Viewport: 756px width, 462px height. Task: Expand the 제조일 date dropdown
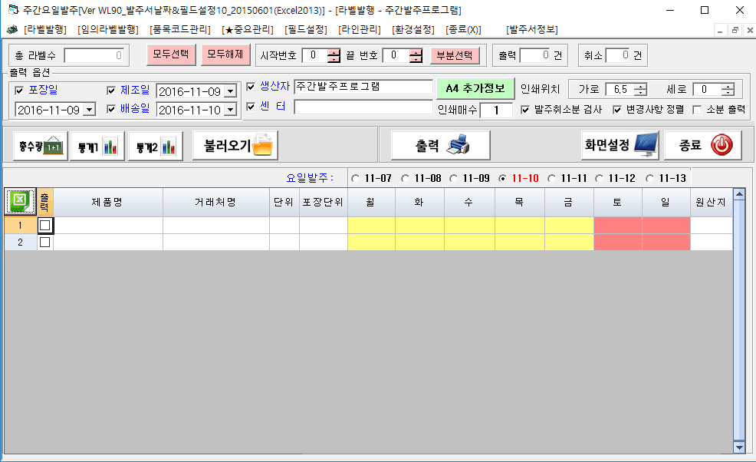coord(229,91)
